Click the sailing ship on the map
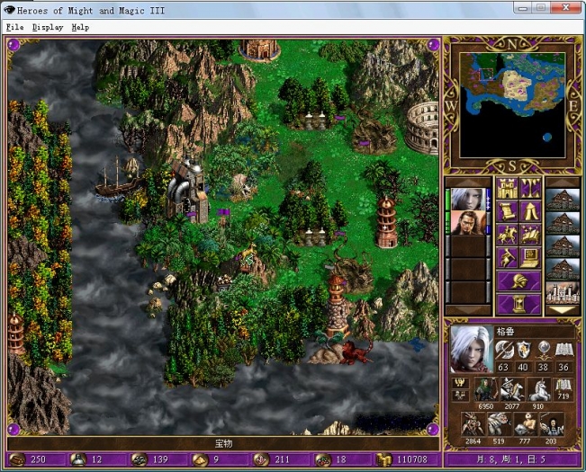The image size is (586, 472). click(118, 179)
